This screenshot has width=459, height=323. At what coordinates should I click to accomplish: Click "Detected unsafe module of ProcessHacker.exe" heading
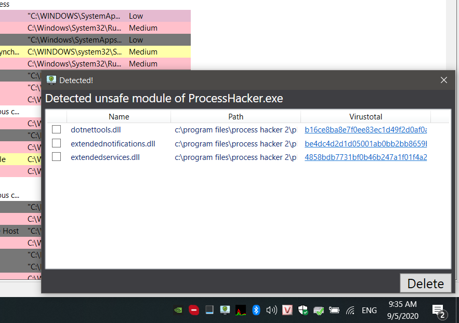click(x=164, y=99)
